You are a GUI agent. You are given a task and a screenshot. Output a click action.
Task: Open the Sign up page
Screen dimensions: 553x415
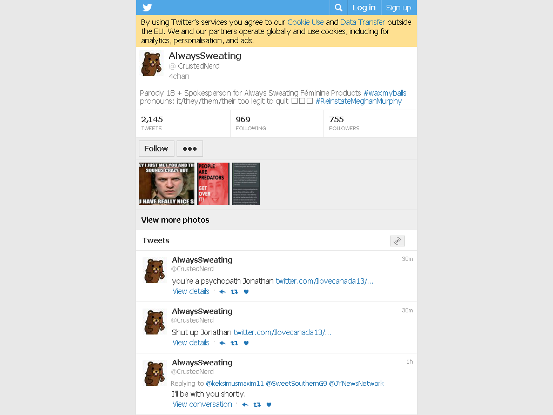[399, 8]
